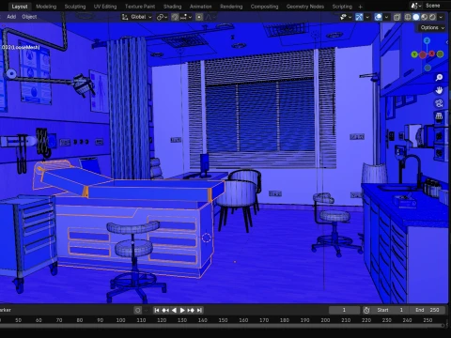Switch to the Modeling workspace tab
Viewport: 451px width, 338px height.
pos(46,7)
